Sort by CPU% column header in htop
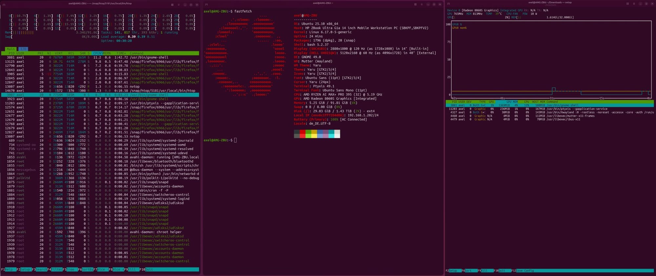Viewport: 656px width, 276px height. point(97,53)
